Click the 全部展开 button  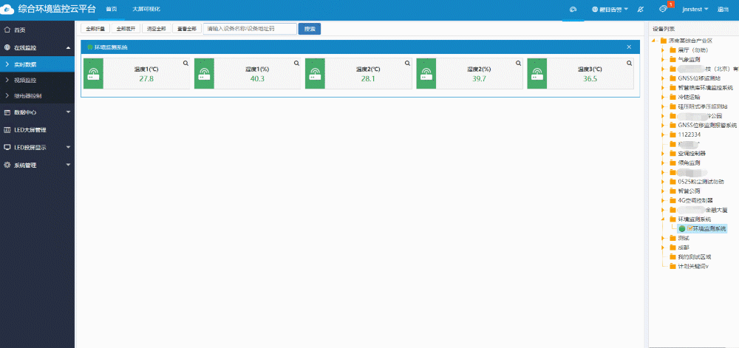[126, 29]
